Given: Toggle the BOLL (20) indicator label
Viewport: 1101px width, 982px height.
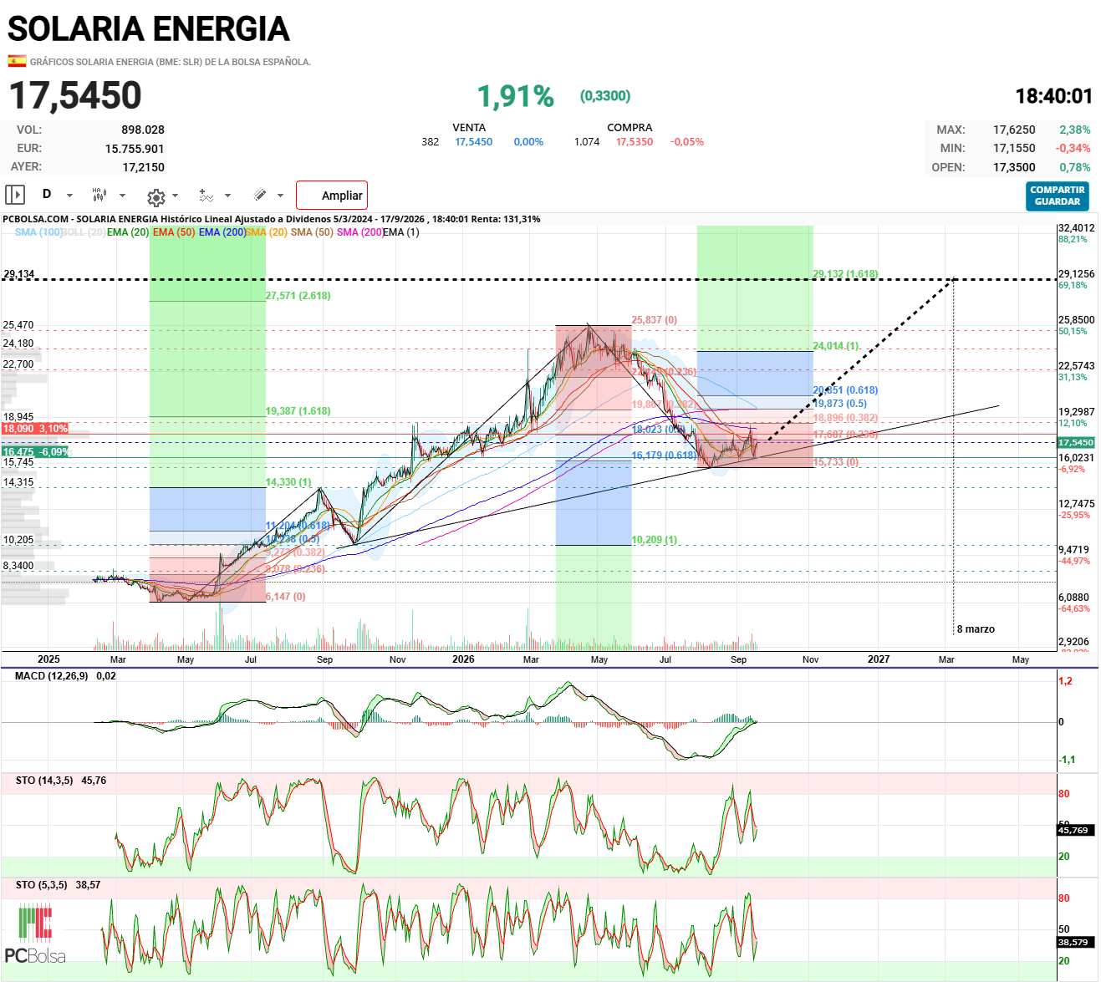Looking at the screenshot, I should (x=84, y=232).
